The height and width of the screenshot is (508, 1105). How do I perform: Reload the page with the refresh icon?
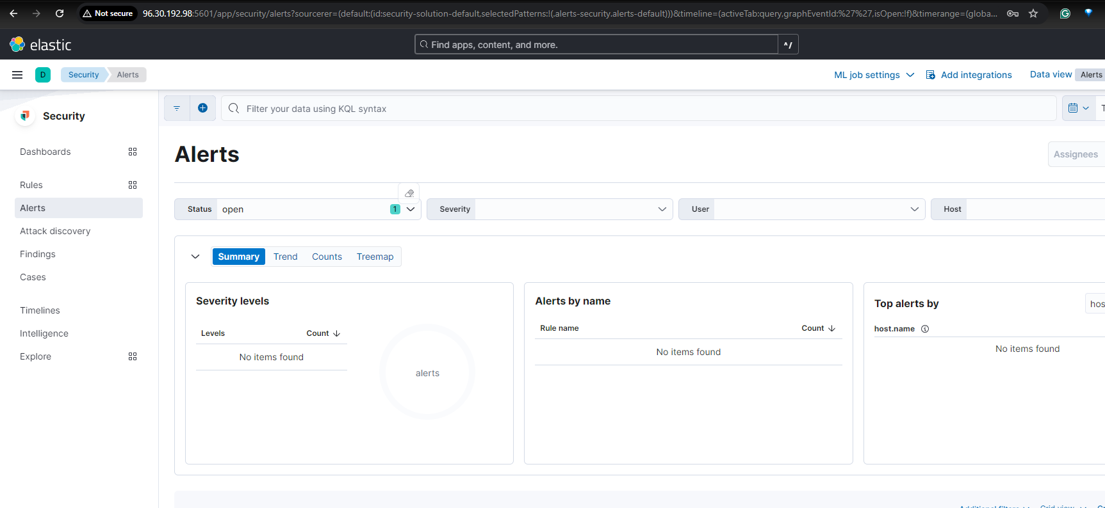pyautogui.click(x=60, y=13)
